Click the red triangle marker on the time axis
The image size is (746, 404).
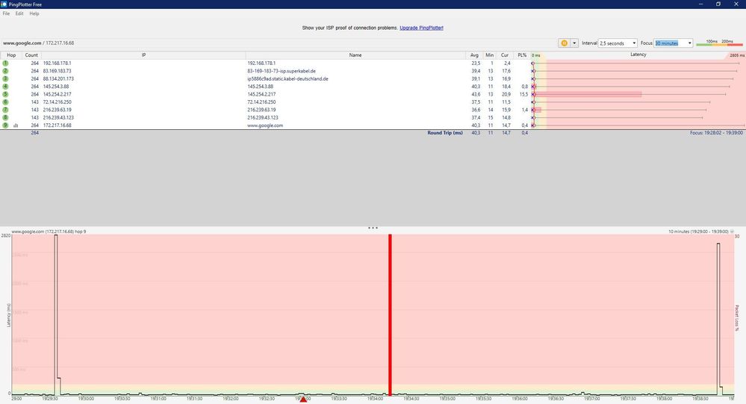click(303, 400)
